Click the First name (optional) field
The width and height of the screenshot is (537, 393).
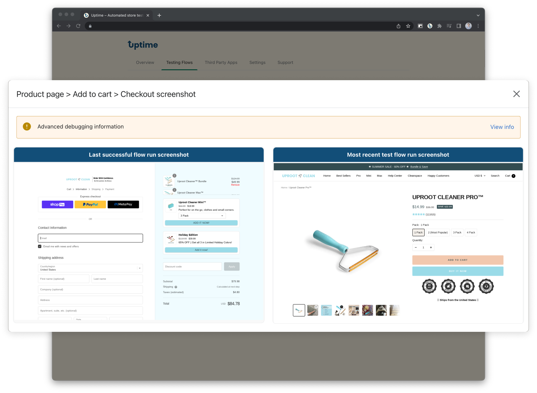64,279
